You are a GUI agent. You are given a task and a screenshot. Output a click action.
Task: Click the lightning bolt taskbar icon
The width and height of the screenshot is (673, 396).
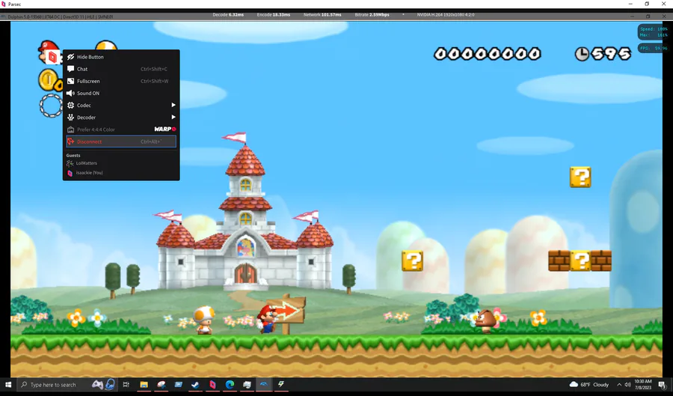click(281, 384)
